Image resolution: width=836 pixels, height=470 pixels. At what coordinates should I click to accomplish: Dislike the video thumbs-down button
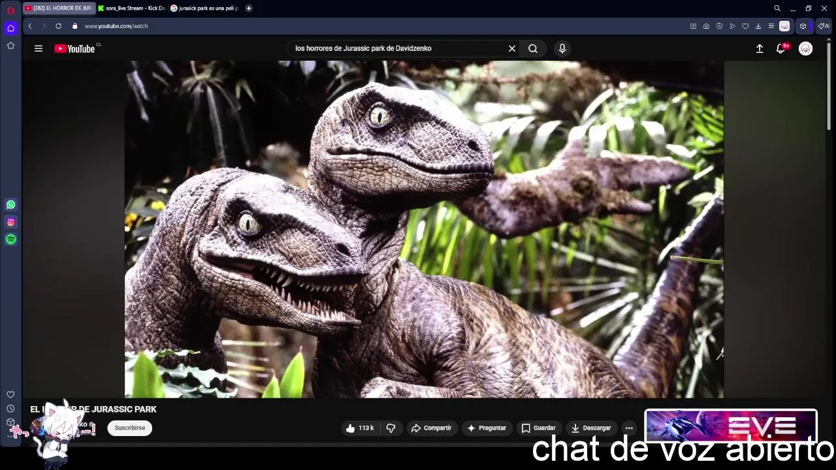click(x=391, y=428)
